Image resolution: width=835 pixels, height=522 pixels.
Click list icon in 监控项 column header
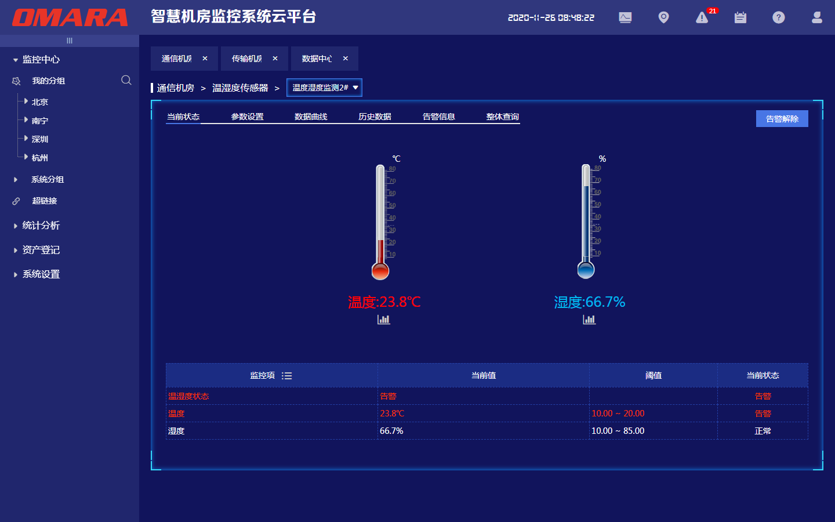(286, 376)
